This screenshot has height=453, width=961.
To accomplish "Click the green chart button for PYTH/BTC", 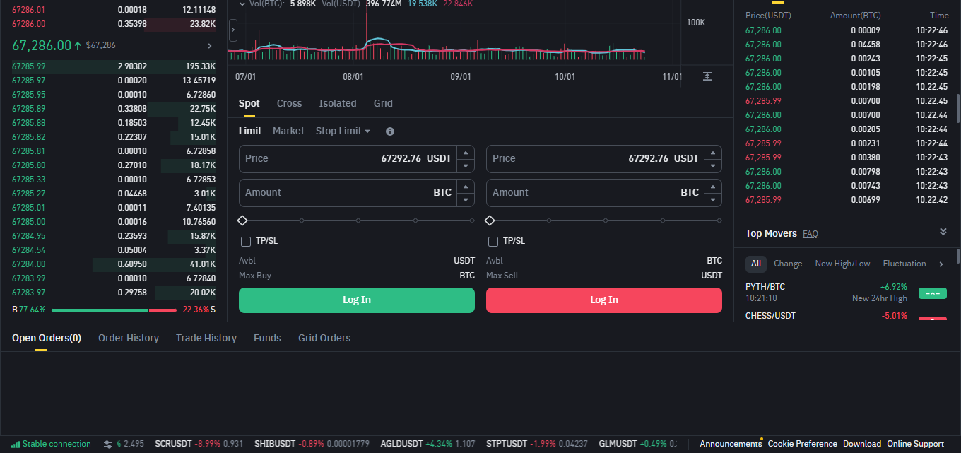I will point(932,293).
